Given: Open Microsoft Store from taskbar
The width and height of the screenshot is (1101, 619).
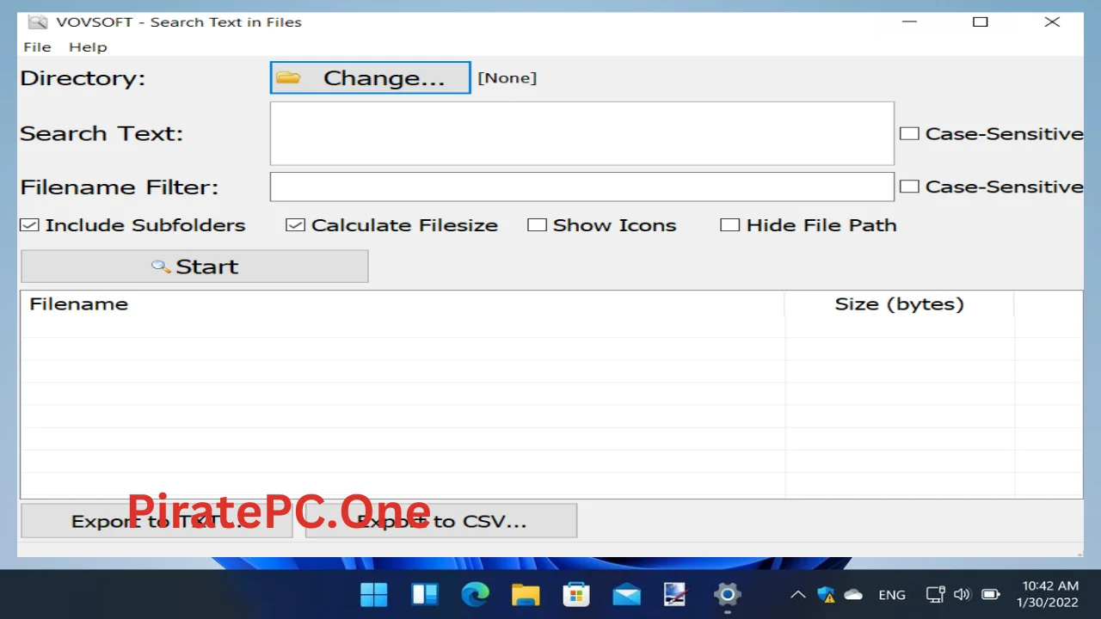Looking at the screenshot, I should (x=575, y=594).
